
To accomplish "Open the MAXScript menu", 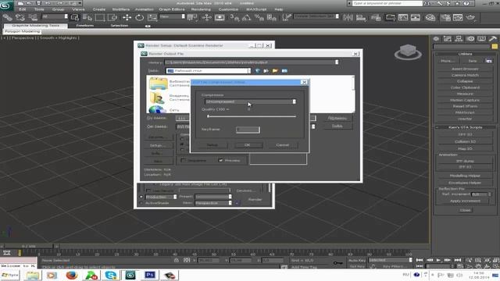I will point(256,9).
